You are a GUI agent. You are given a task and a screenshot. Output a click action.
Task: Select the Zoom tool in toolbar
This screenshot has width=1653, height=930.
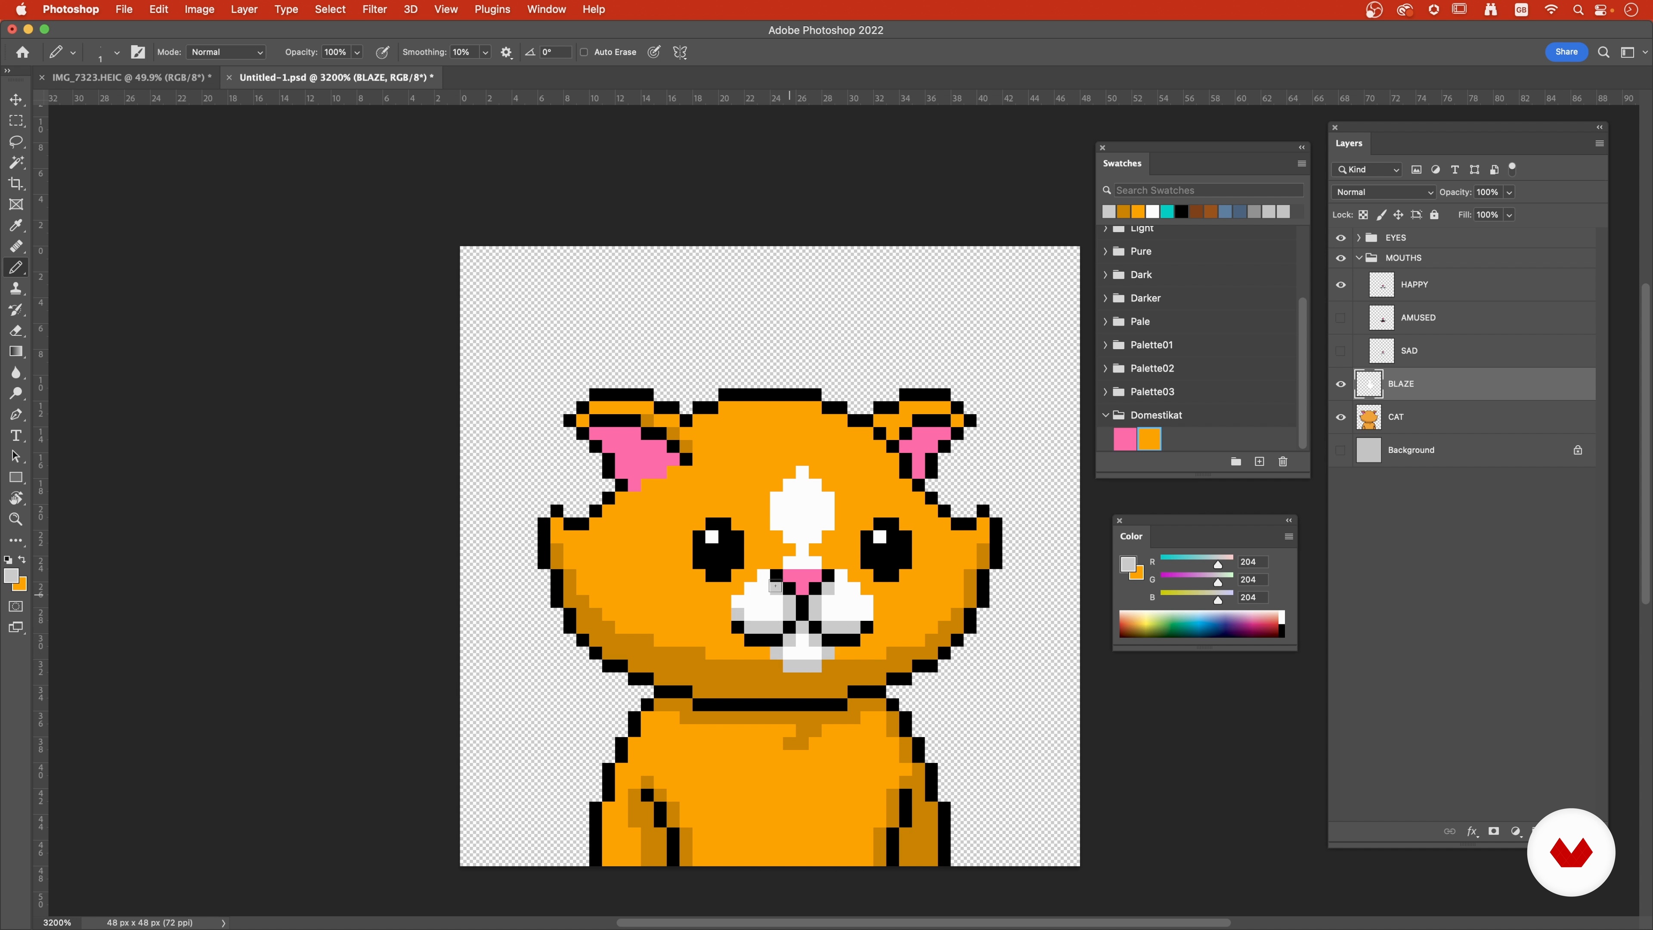(16, 519)
